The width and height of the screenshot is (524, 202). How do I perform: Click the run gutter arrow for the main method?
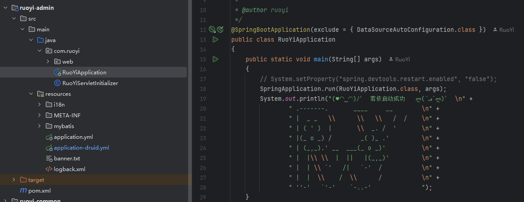tap(216, 59)
